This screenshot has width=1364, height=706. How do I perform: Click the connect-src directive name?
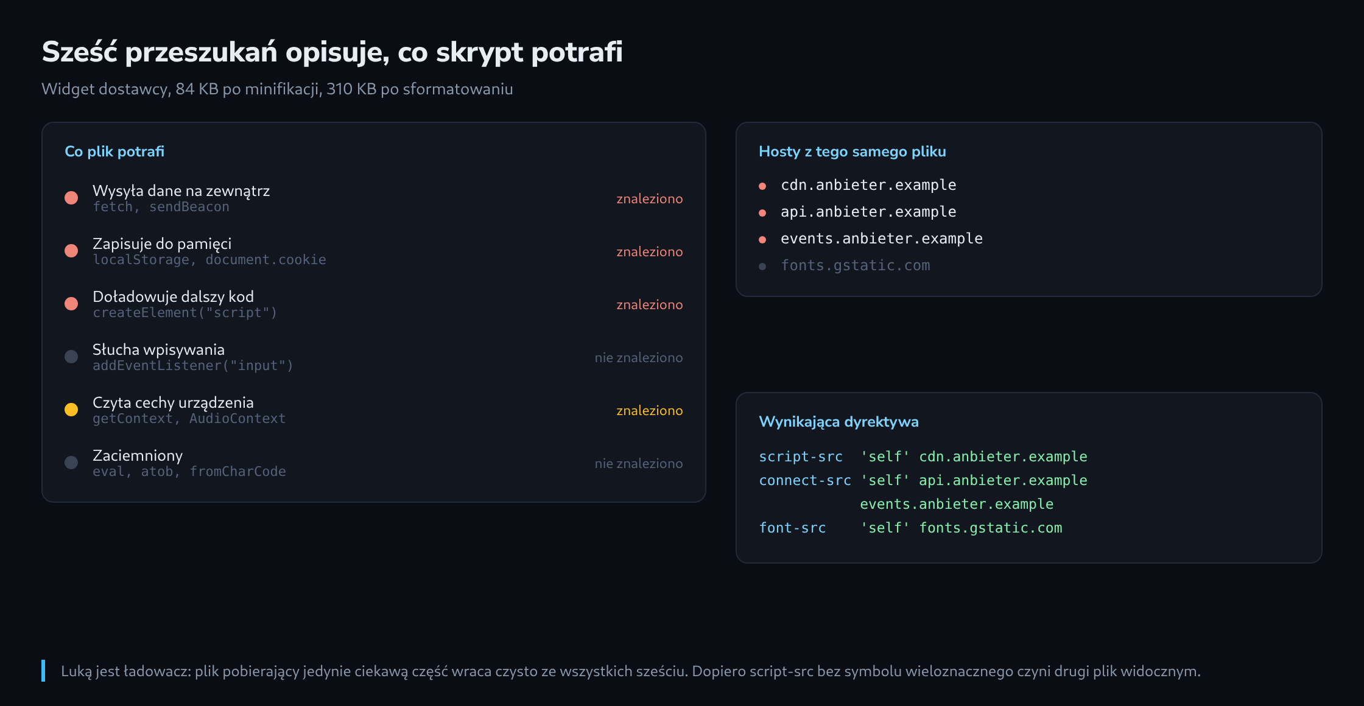point(805,480)
